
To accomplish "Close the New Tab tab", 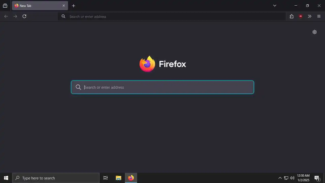I will click(64, 6).
